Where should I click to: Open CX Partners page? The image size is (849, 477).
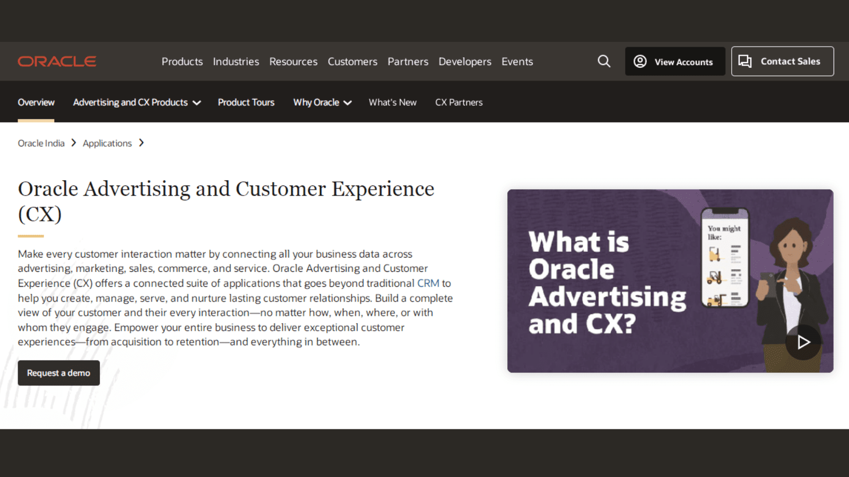(459, 102)
